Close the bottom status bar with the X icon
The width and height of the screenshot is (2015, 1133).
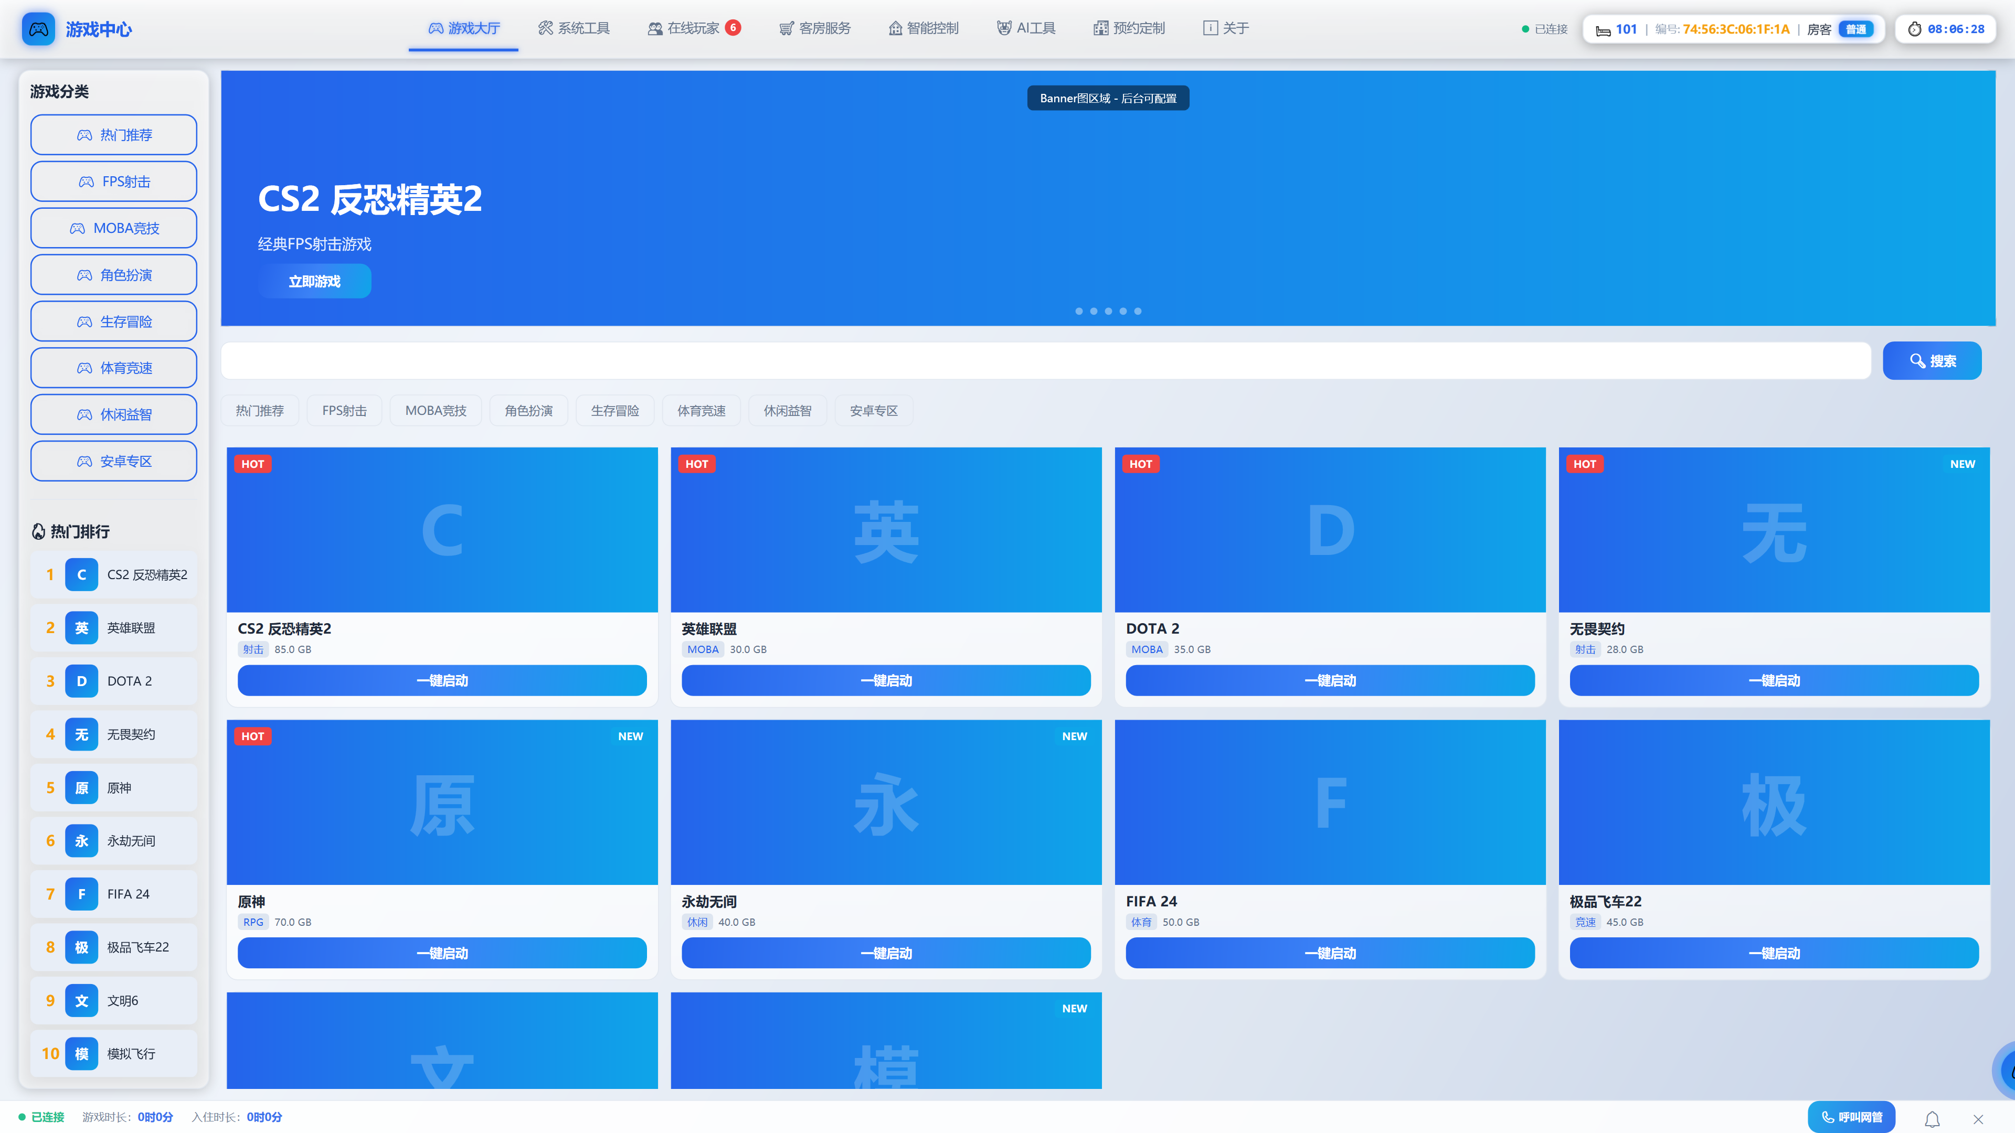[x=1978, y=1119]
